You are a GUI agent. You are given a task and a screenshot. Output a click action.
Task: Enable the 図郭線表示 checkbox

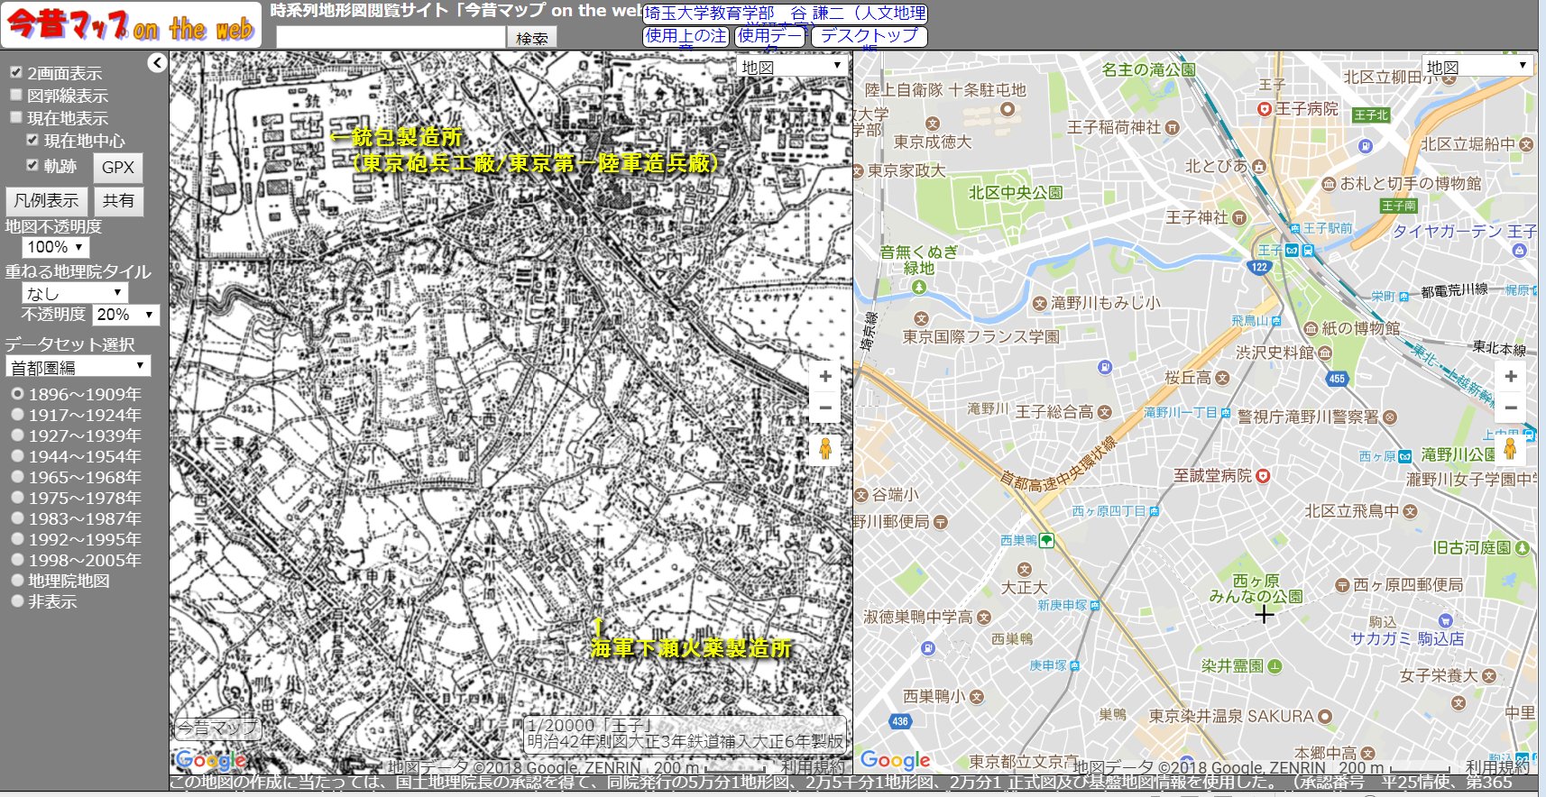(x=15, y=95)
